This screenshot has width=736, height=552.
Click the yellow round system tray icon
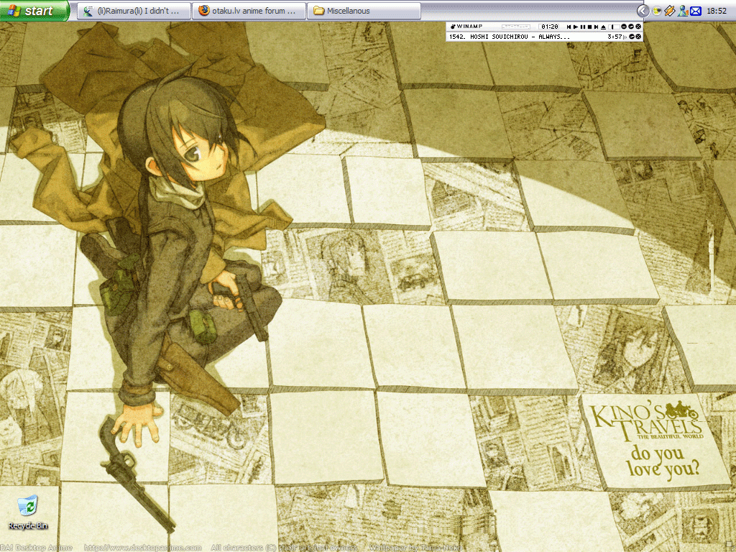click(x=657, y=11)
